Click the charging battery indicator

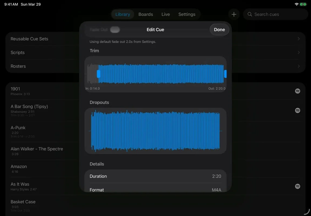(x=303, y=4)
